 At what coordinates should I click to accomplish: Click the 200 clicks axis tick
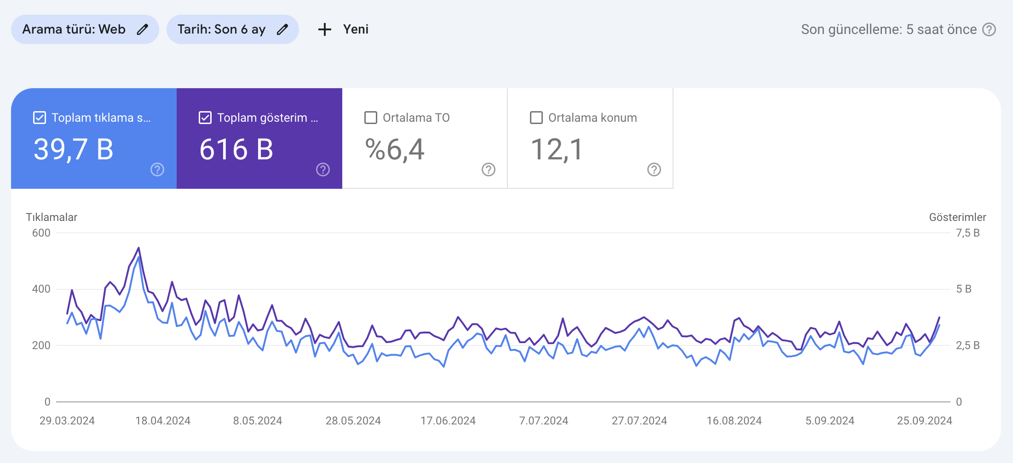click(x=41, y=345)
